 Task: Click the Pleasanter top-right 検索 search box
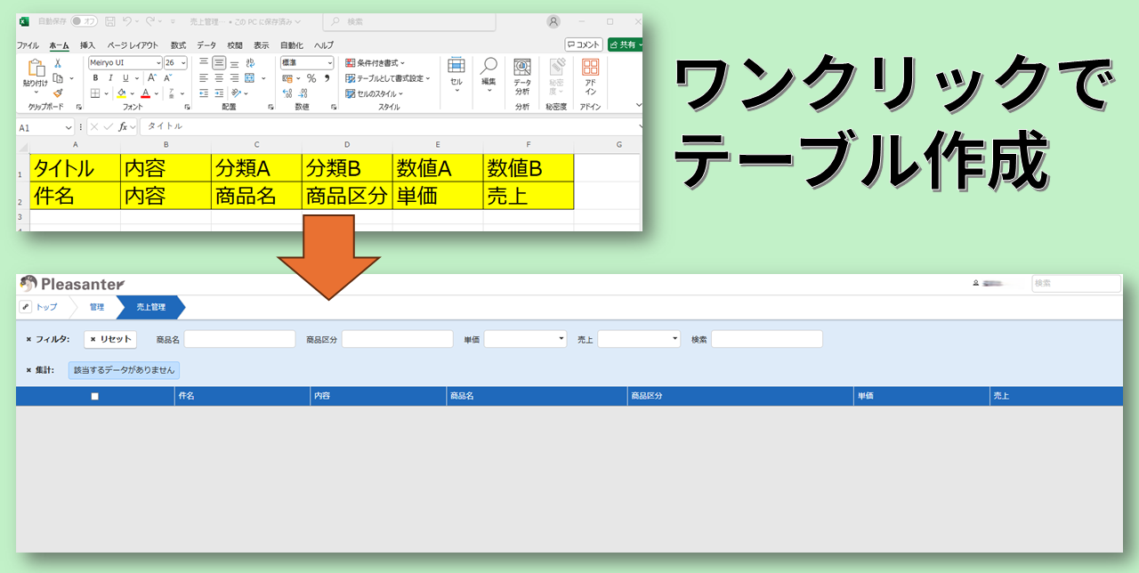[1077, 284]
